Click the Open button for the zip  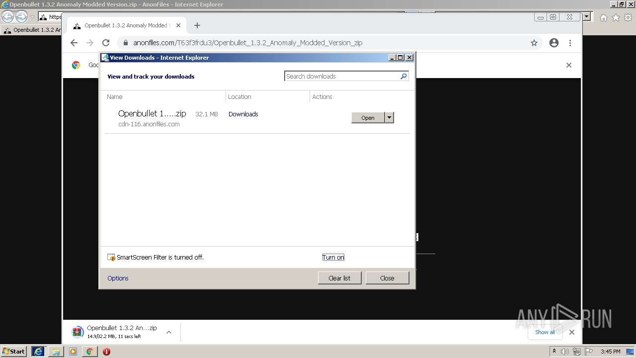368,118
